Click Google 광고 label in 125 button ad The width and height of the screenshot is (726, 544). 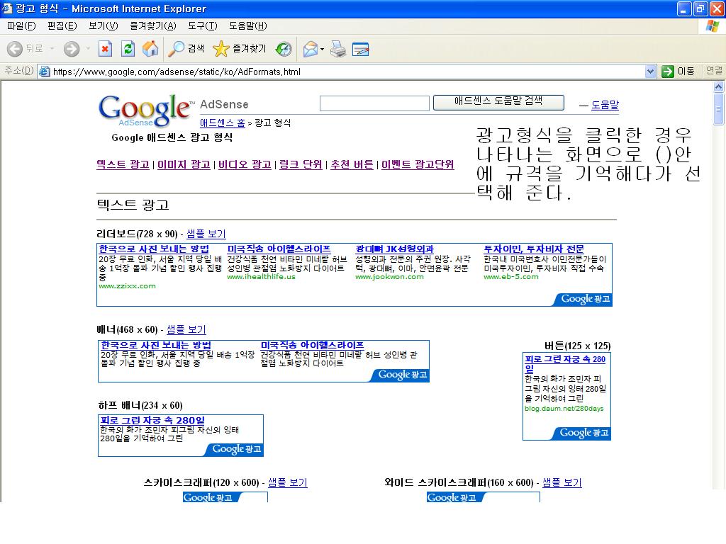tap(584, 433)
